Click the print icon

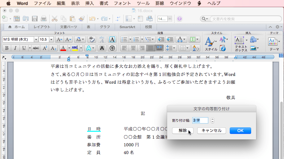coord(44,19)
